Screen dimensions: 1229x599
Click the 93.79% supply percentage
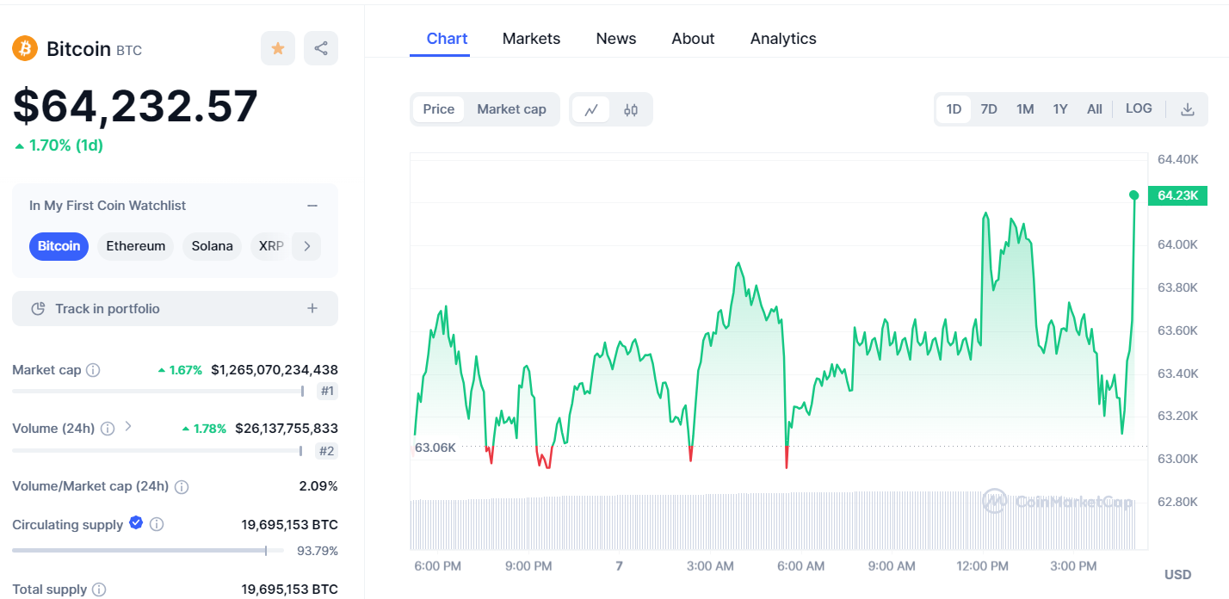(x=318, y=551)
